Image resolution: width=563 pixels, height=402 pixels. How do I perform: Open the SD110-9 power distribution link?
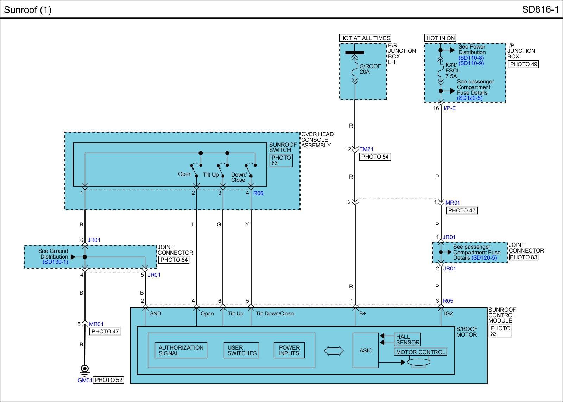point(471,63)
